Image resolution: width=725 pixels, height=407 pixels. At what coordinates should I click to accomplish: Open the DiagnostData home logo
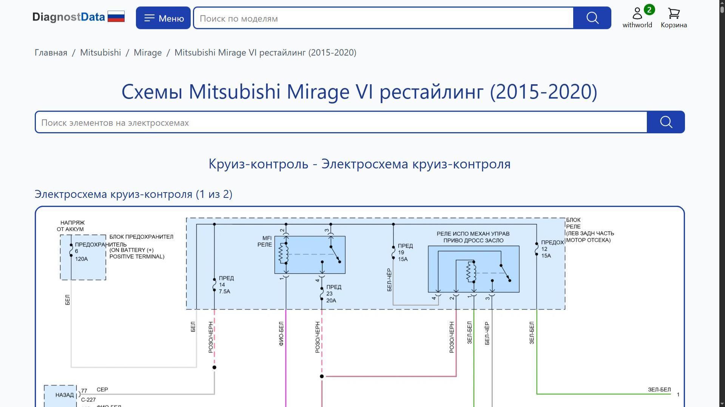69,17
